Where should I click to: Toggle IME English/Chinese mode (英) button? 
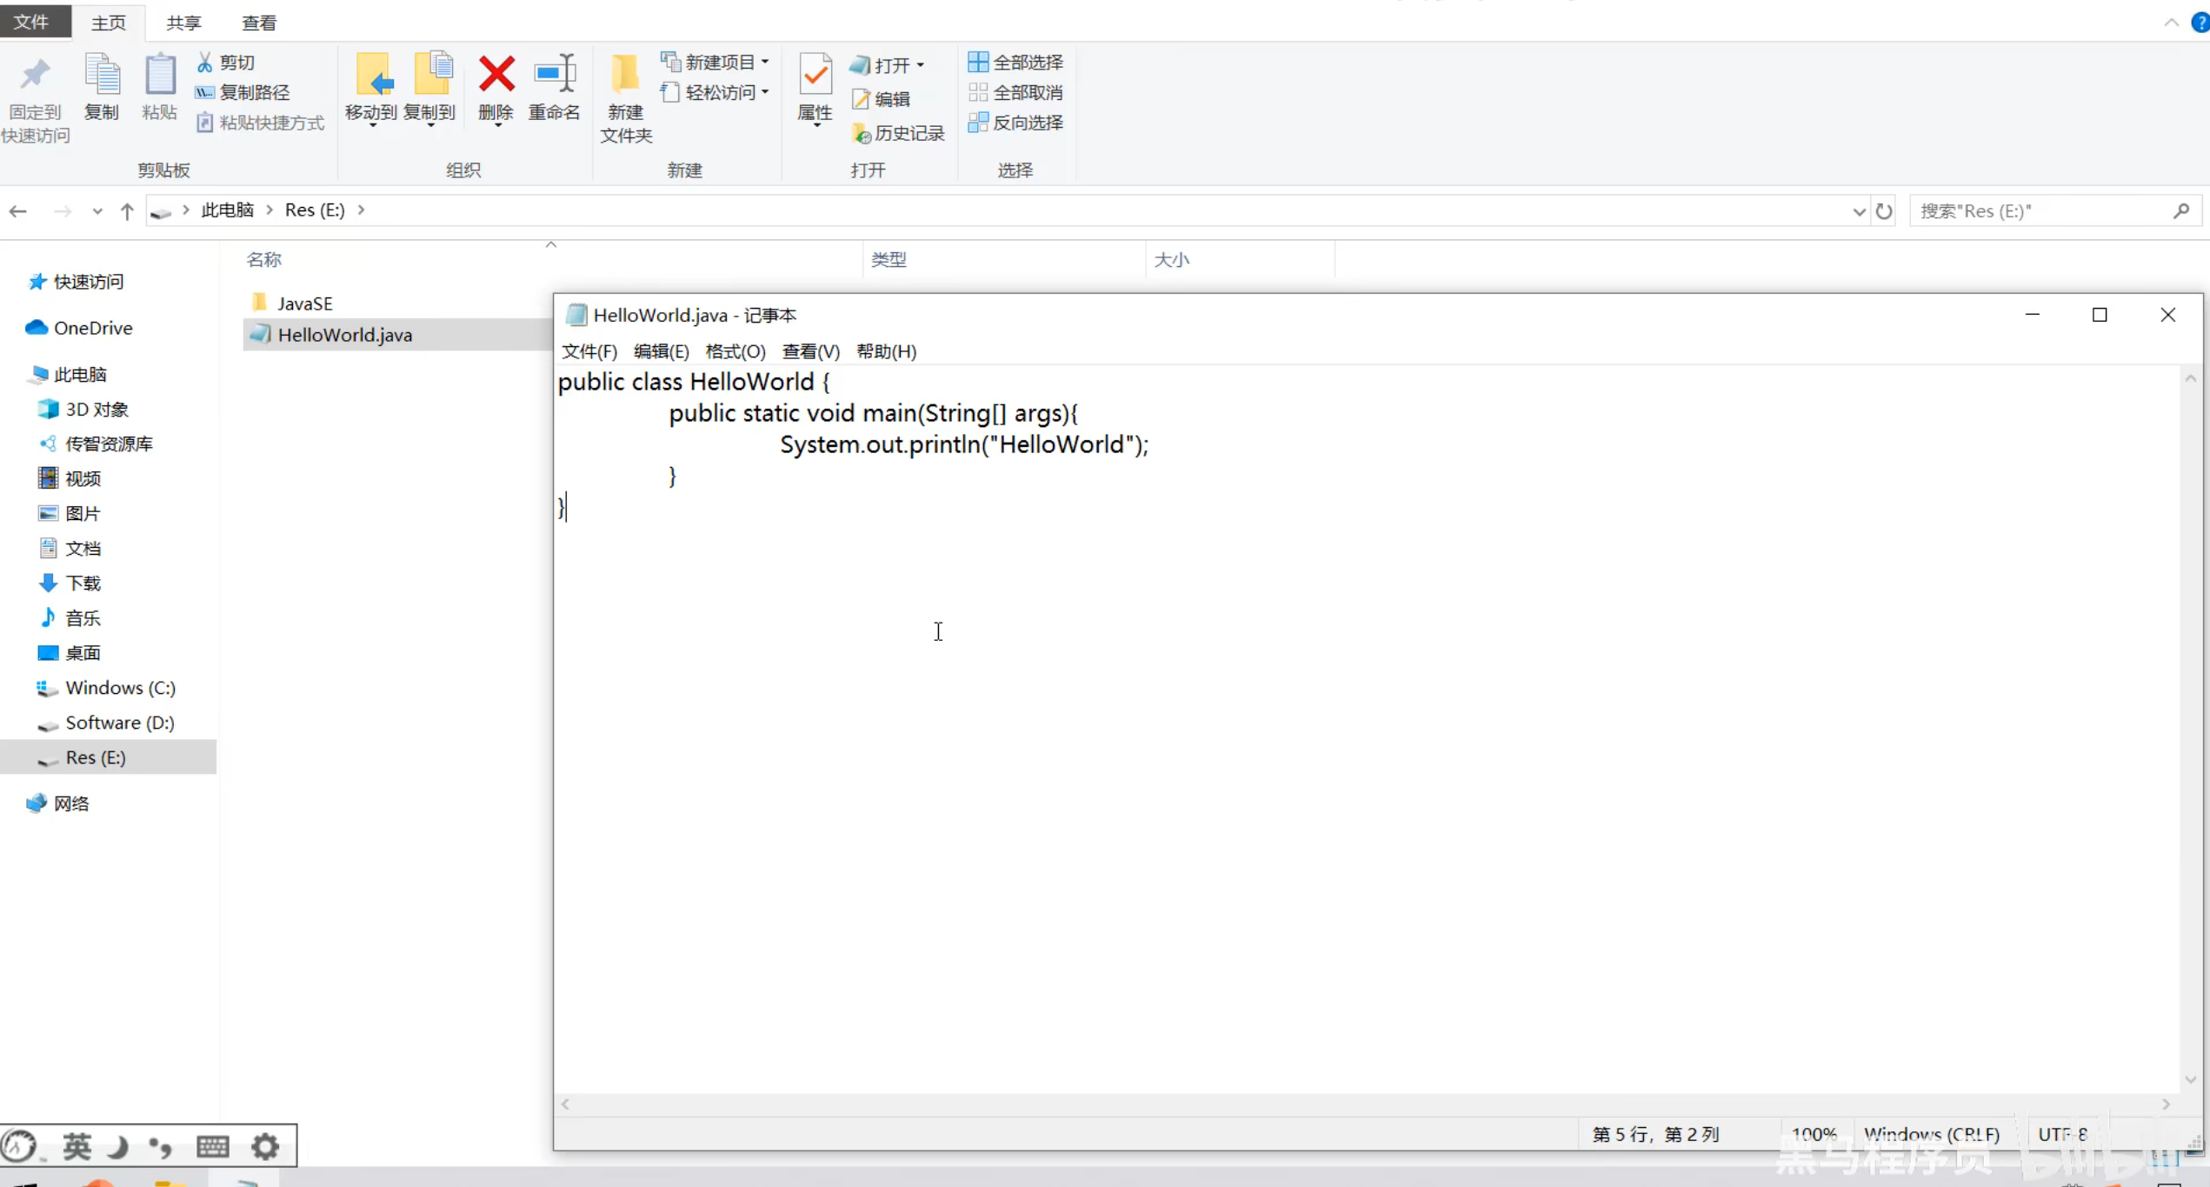pos(77,1147)
